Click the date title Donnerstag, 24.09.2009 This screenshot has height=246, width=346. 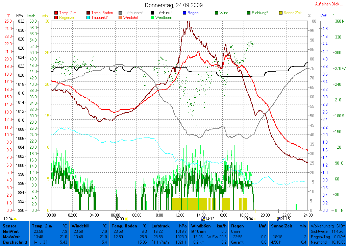(174, 5)
